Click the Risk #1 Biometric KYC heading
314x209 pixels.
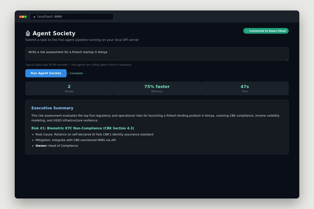pyautogui.click(x=83, y=128)
